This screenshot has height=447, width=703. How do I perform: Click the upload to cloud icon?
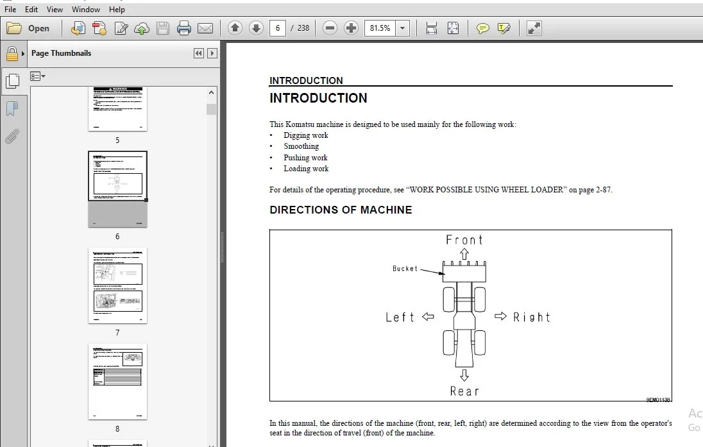142,28
